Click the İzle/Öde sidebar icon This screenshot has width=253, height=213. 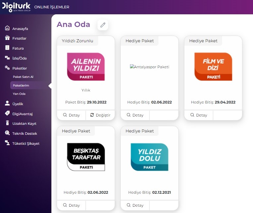pos(7,58)
